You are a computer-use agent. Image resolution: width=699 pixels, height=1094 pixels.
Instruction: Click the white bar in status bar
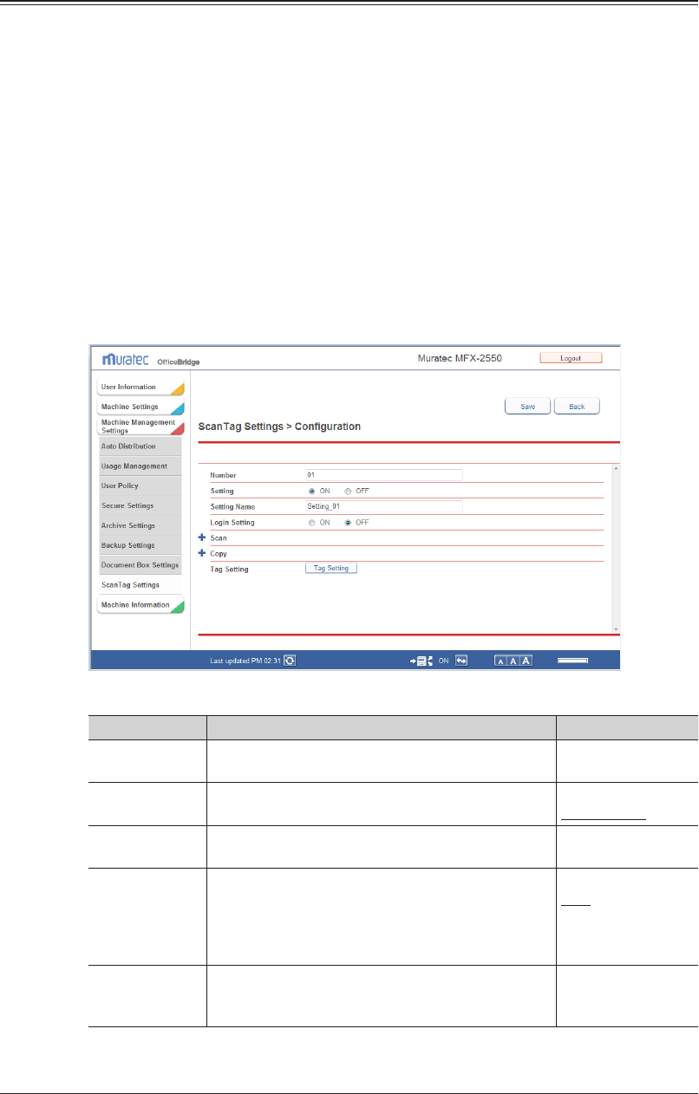[573, 661]
